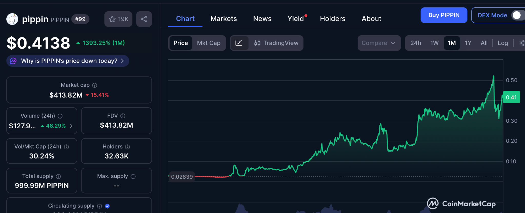Open the Yield tab
Screen dimensions: 525x213
pyautogui.click(x=296, y=19)
